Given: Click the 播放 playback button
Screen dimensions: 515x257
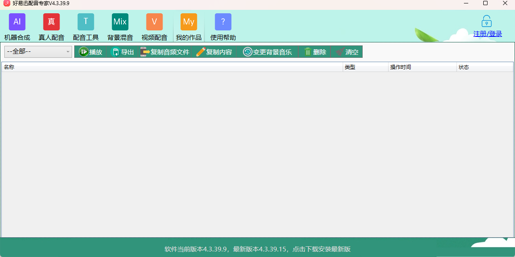Looking at the screenshot, I should coord(91,52).
